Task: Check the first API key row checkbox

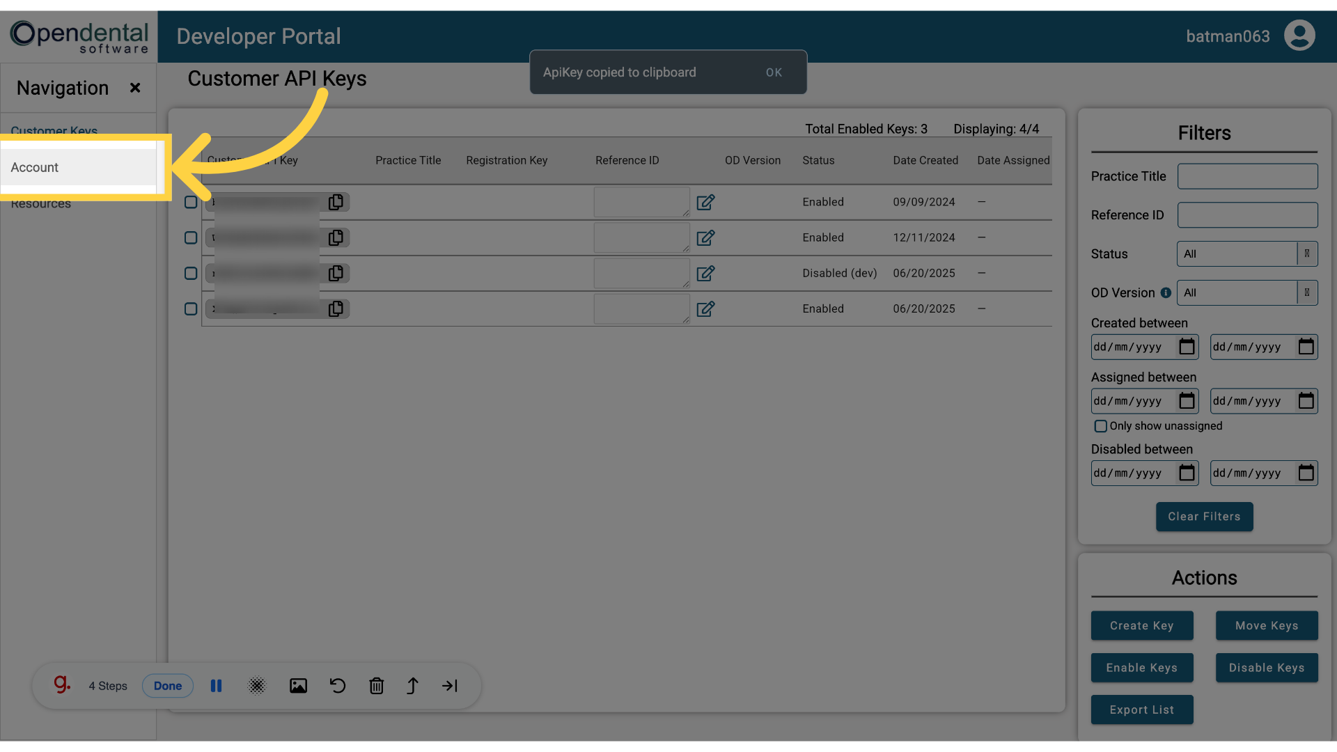Action: pos(190,202)
